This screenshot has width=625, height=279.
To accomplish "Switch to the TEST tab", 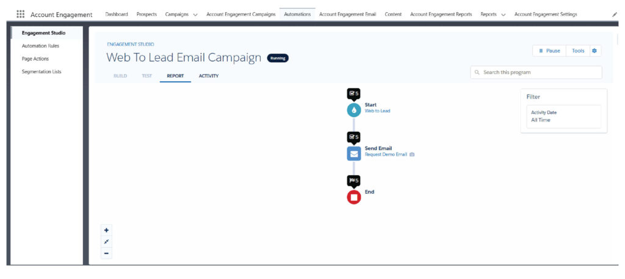I will [x=147, y=76].
